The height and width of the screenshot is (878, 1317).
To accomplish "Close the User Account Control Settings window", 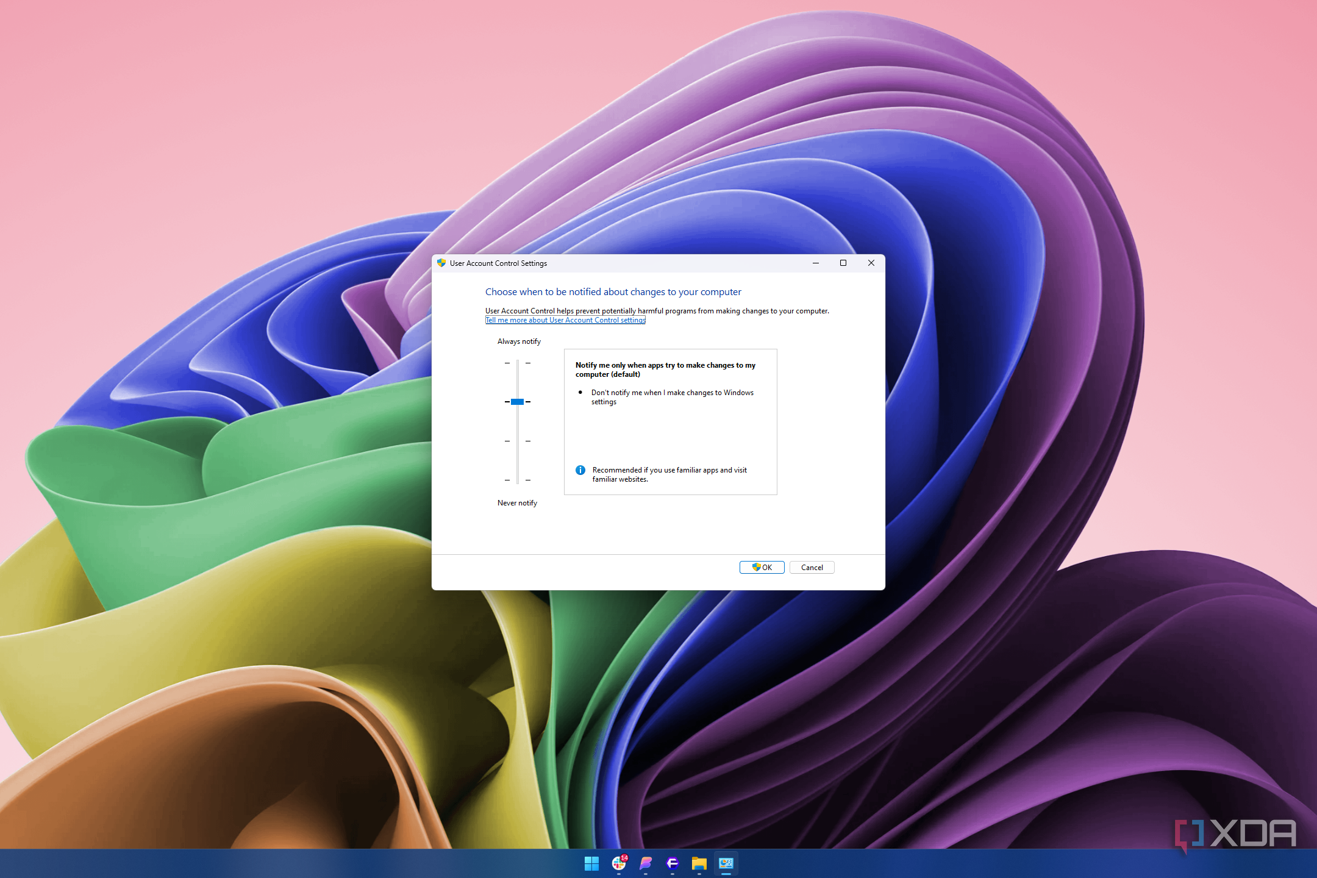I will 871,263.
